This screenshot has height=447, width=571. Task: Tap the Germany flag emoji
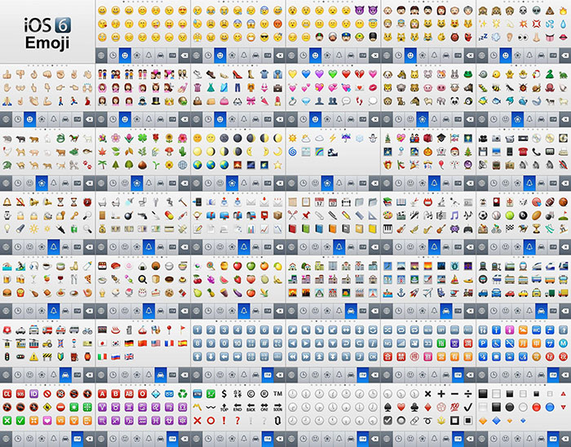coord(129,343)
